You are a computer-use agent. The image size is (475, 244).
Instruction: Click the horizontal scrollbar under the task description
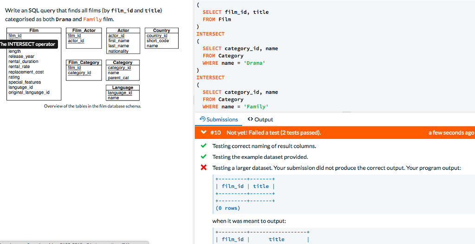74,242
